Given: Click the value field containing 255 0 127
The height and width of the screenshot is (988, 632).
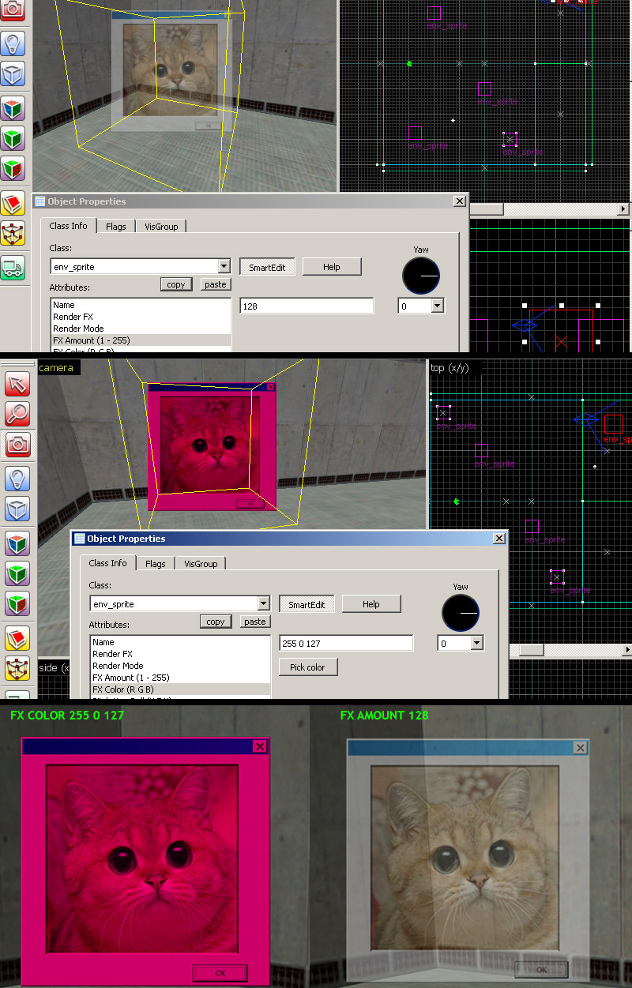Looking at the screenshot, I should pos(346,643).
